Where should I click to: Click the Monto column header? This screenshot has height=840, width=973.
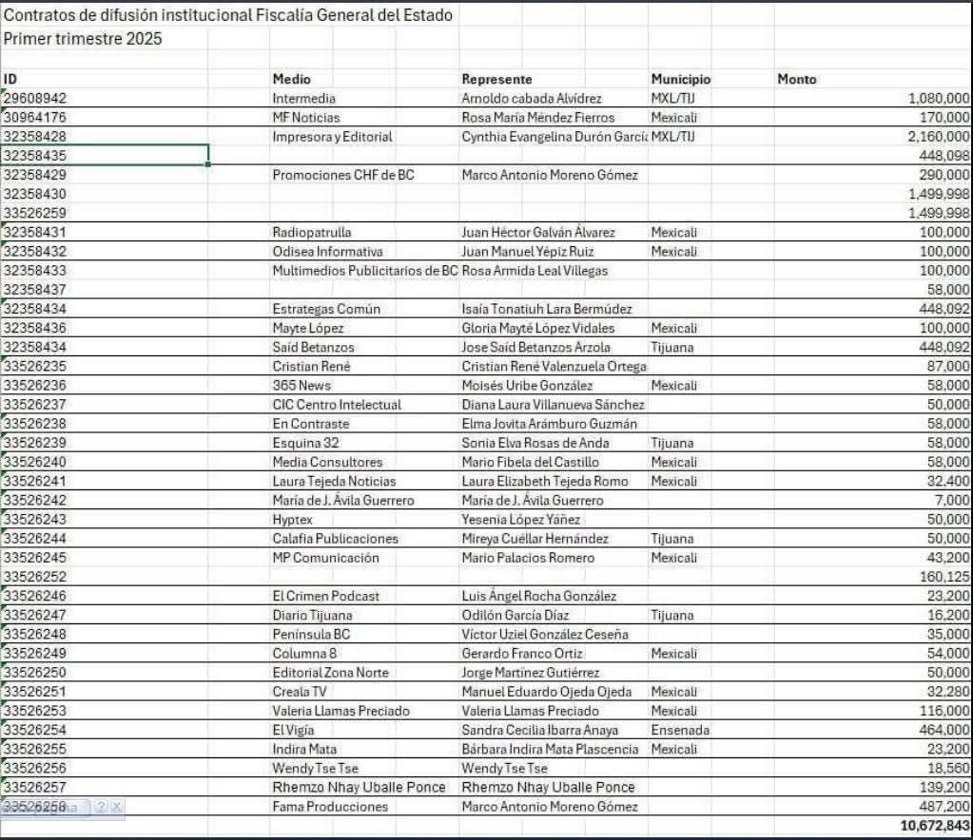pos(796,79)
